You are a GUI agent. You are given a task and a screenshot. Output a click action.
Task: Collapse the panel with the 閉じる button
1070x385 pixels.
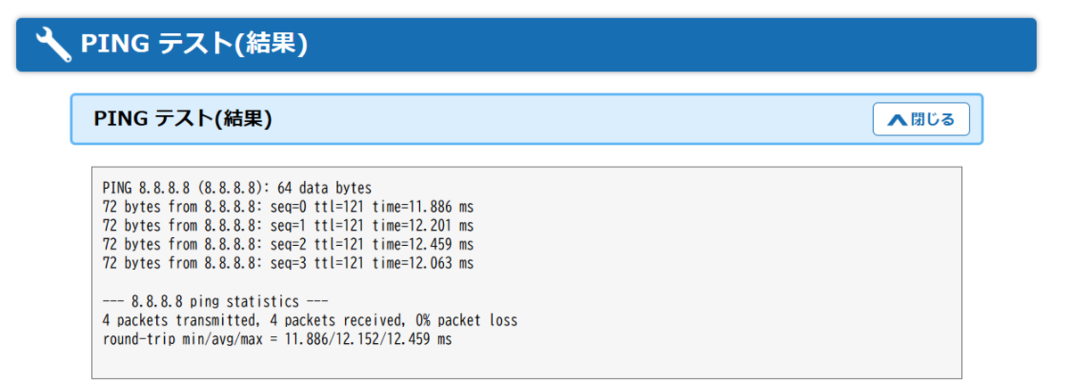pos(921,119)
